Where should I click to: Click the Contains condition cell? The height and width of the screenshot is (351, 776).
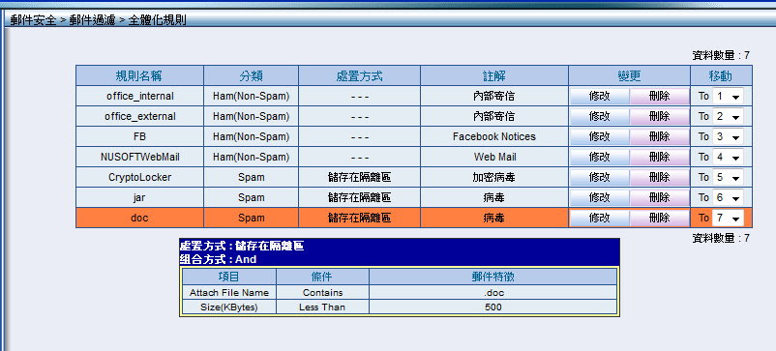pyautogui.click(x=322, y=293)
